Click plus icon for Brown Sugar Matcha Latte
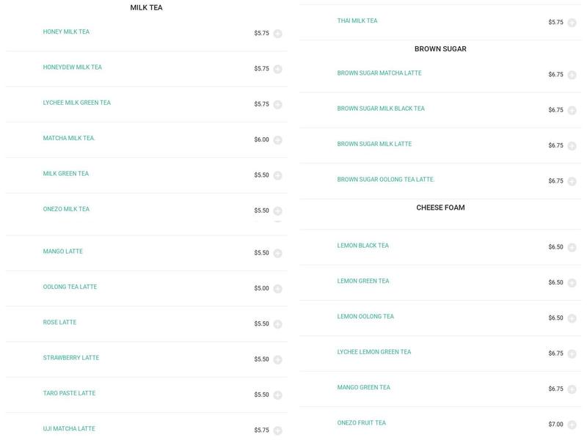The width and height of the screenshot is (587, 440). click(x=572, y=75)
